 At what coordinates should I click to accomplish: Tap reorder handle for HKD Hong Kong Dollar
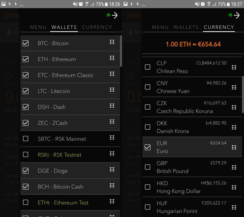click(234, 187)
